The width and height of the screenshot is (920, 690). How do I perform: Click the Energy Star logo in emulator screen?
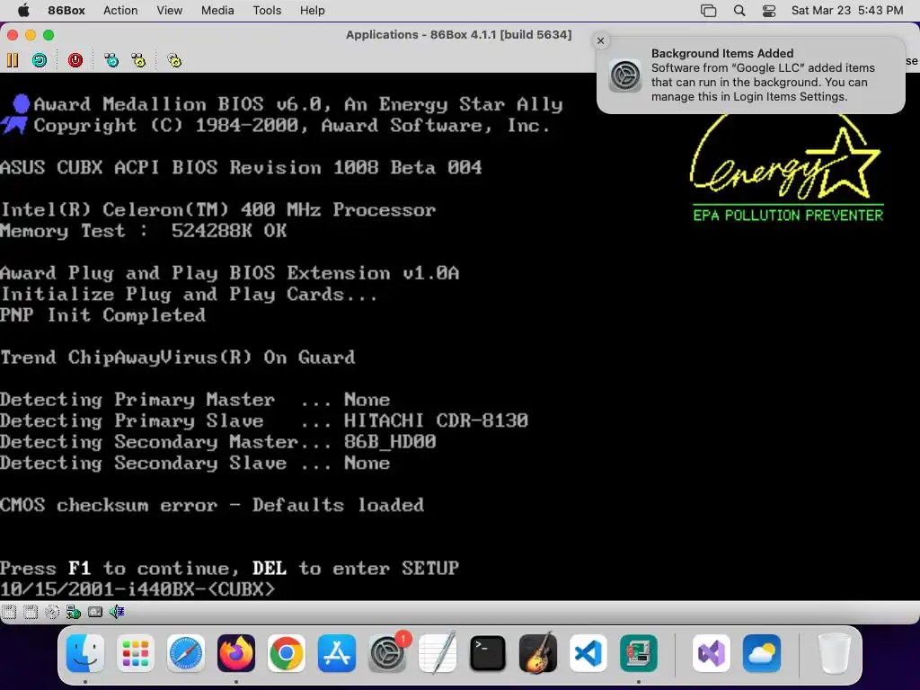click(x=786, y=169)
